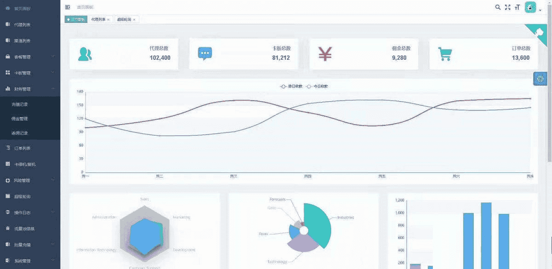Screen dimensions: 552x269
Task: Toggle the 今日收款 legend series
Action: (x=317, y=86)
